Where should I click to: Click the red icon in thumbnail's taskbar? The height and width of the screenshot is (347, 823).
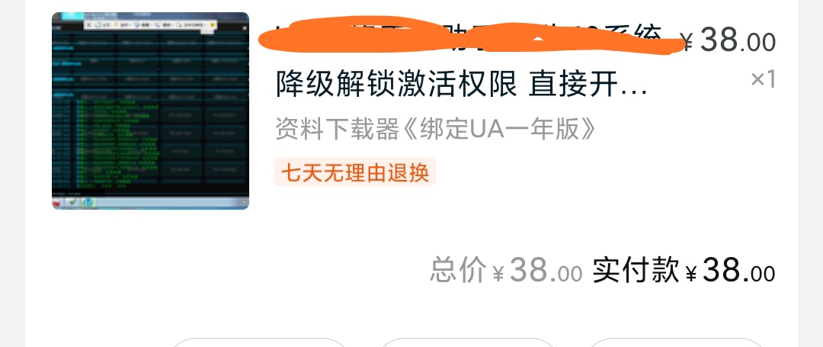coord(57,202)
